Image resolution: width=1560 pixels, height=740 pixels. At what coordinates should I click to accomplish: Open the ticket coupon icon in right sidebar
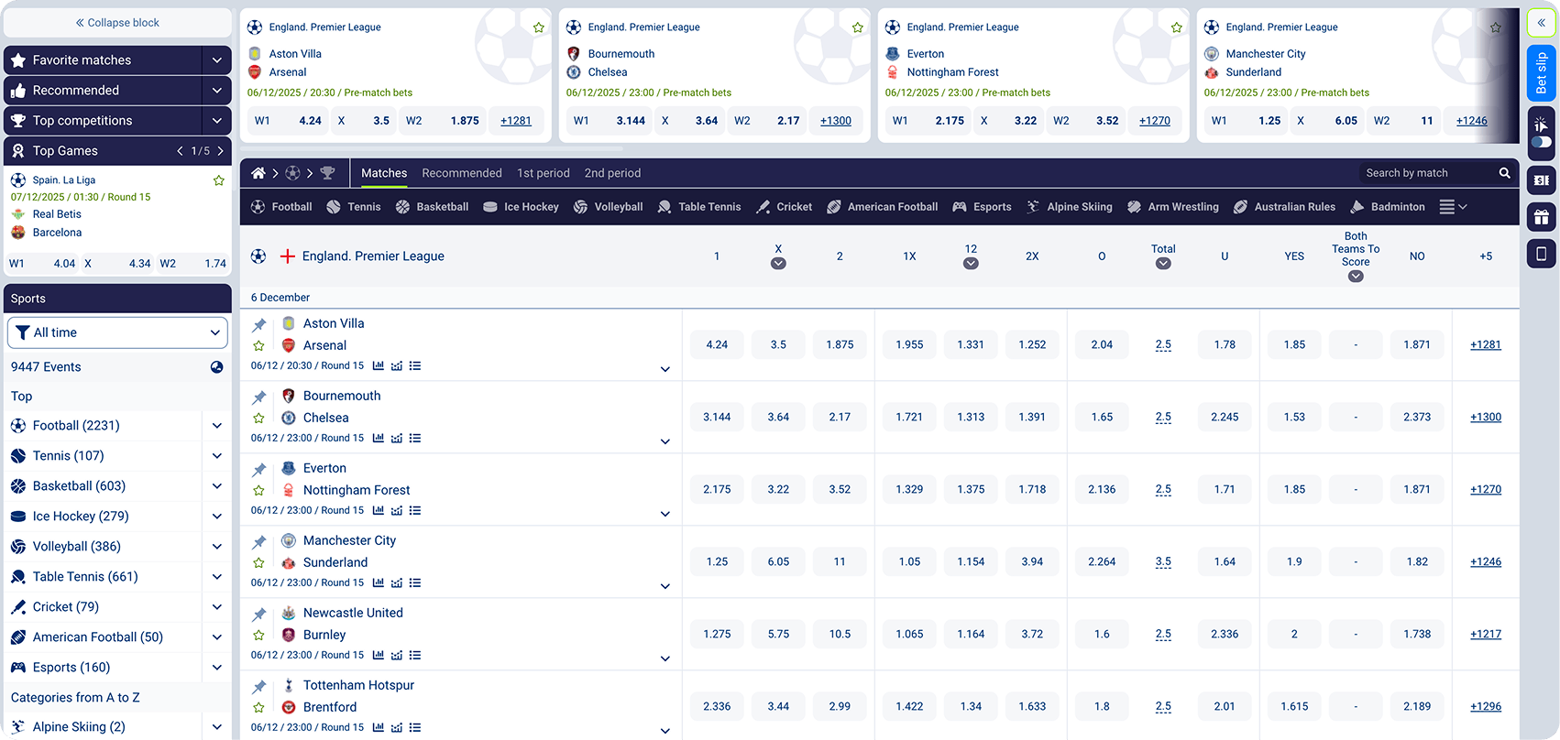click(1542, 180)
